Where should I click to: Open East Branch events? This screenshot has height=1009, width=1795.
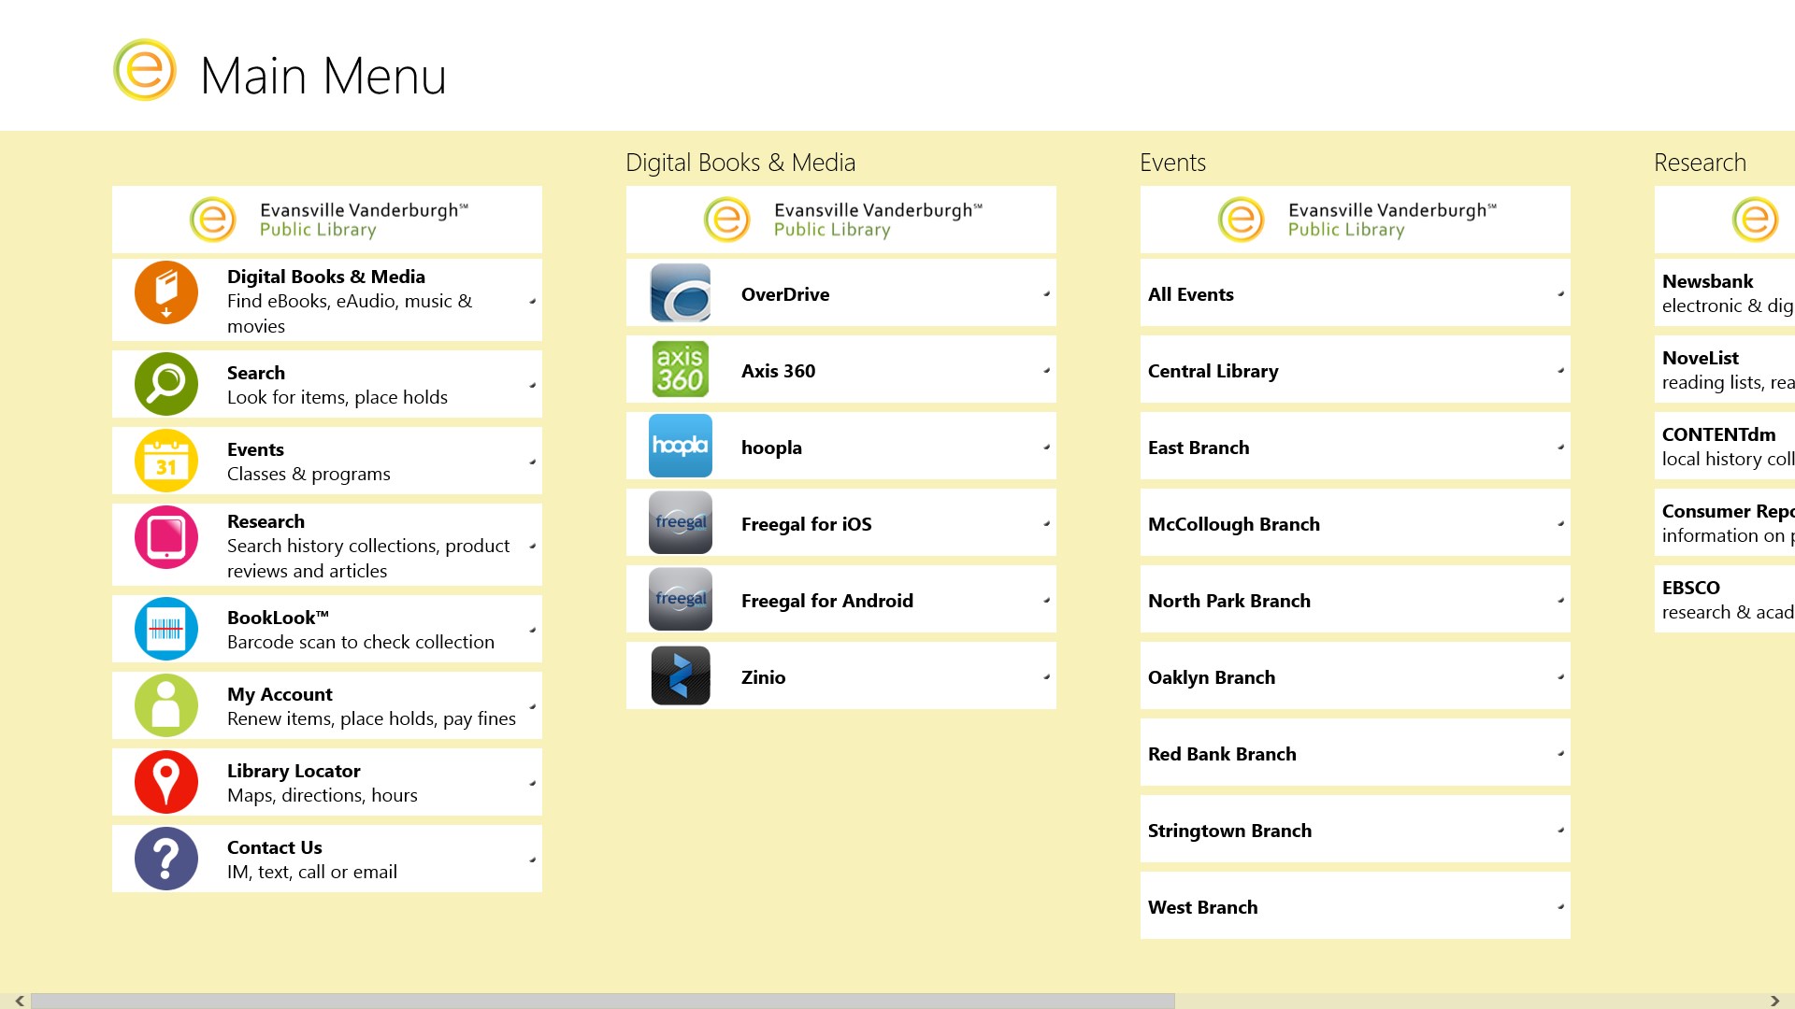1356,447
